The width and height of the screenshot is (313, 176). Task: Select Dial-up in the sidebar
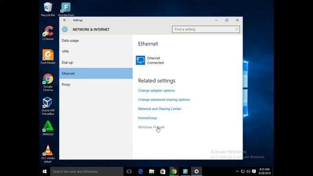pos(96,63)
